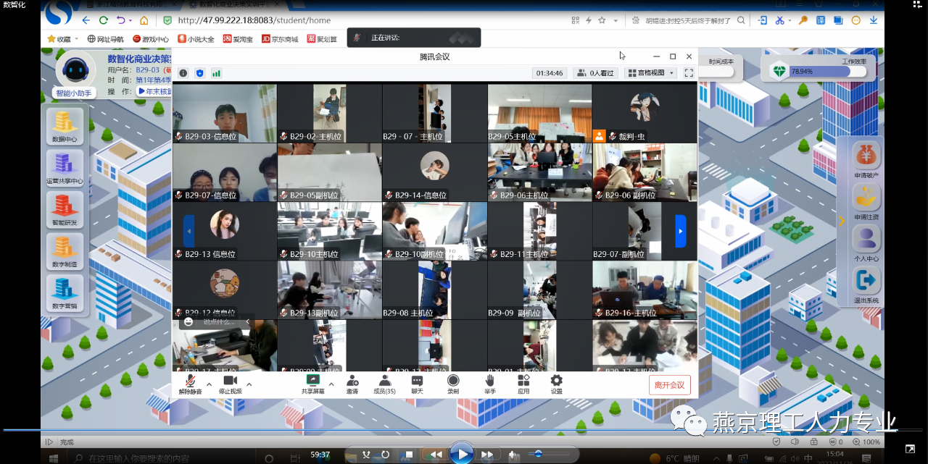Turn off camera with 停止视频
Viewport: 928px width, 464px height.
click(231, 384)
